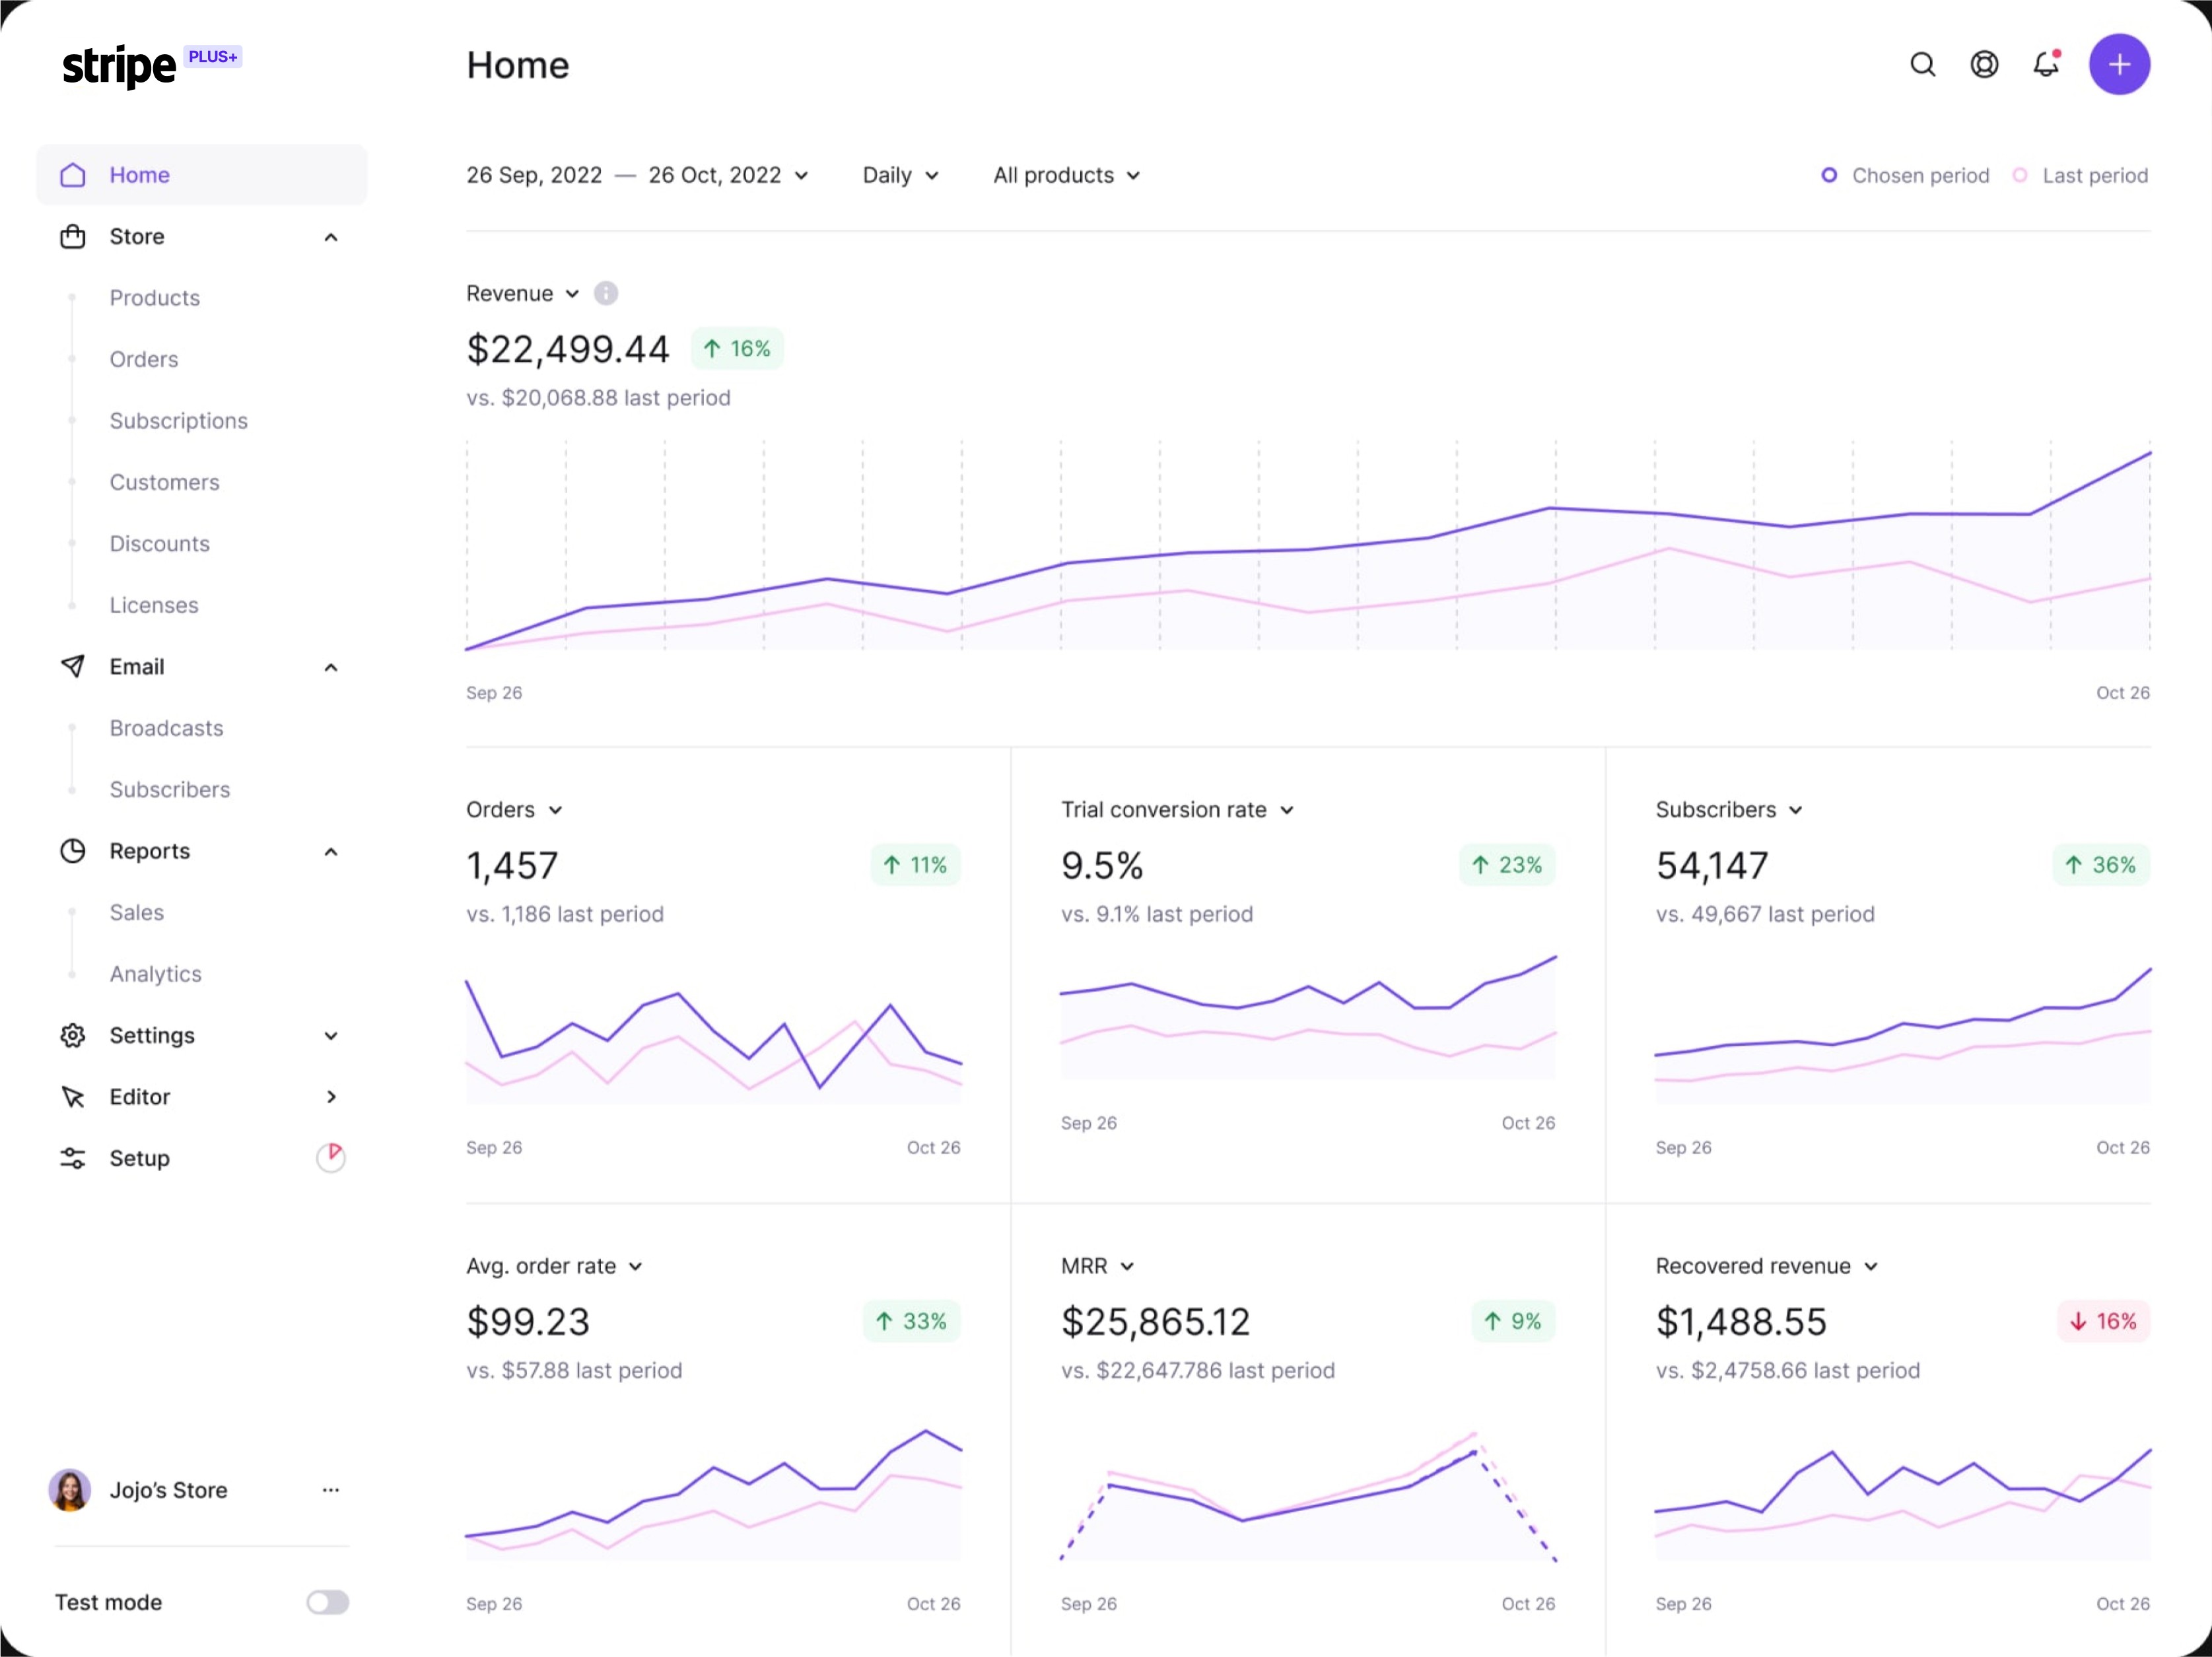This screenshot has width=2212, height=1657.
Task: Click the Email paper plane icon
Action: tap(73, 667)
